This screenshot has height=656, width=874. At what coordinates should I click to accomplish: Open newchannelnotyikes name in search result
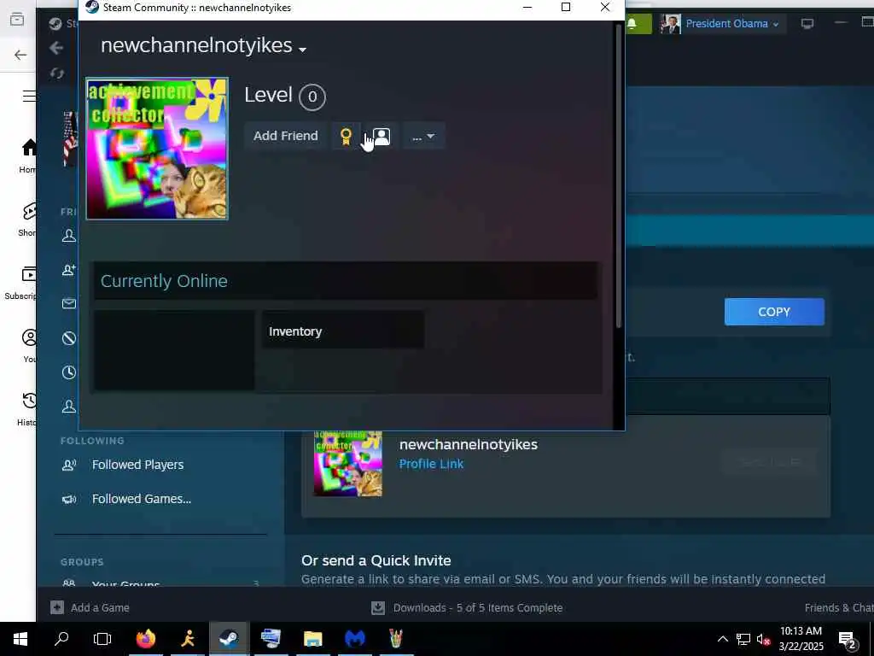pos(469,444)
